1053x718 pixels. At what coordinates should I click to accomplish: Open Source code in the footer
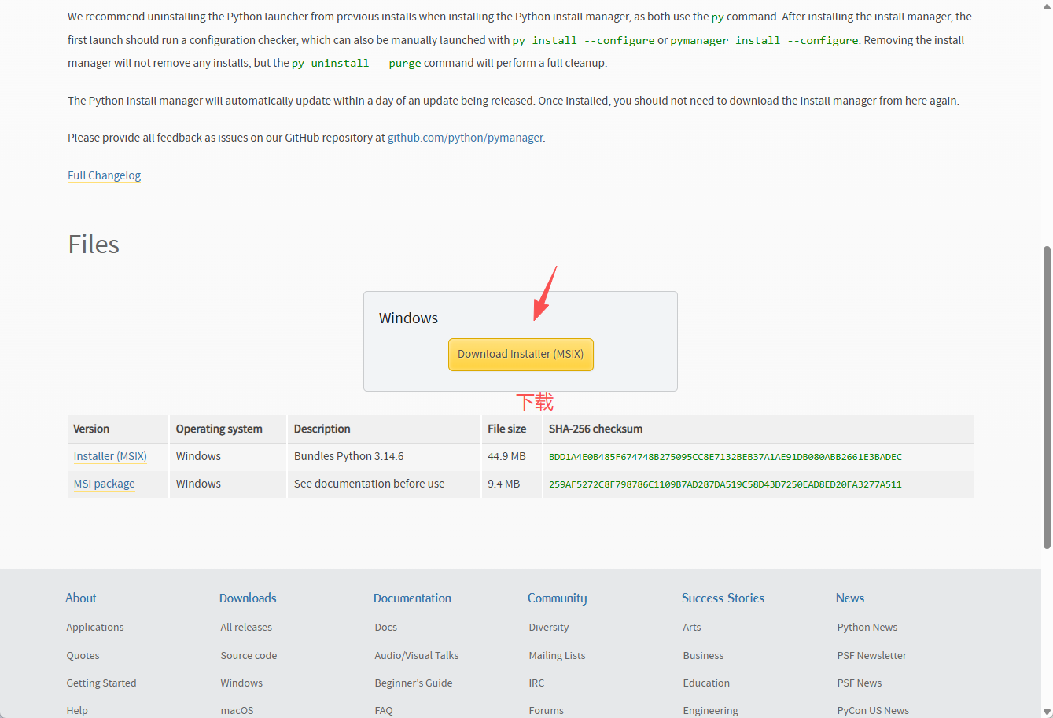click(x=249, y=655)
